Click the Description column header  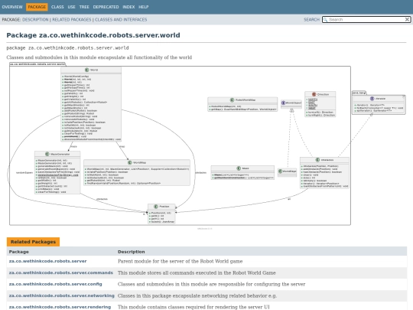[132, 252]
